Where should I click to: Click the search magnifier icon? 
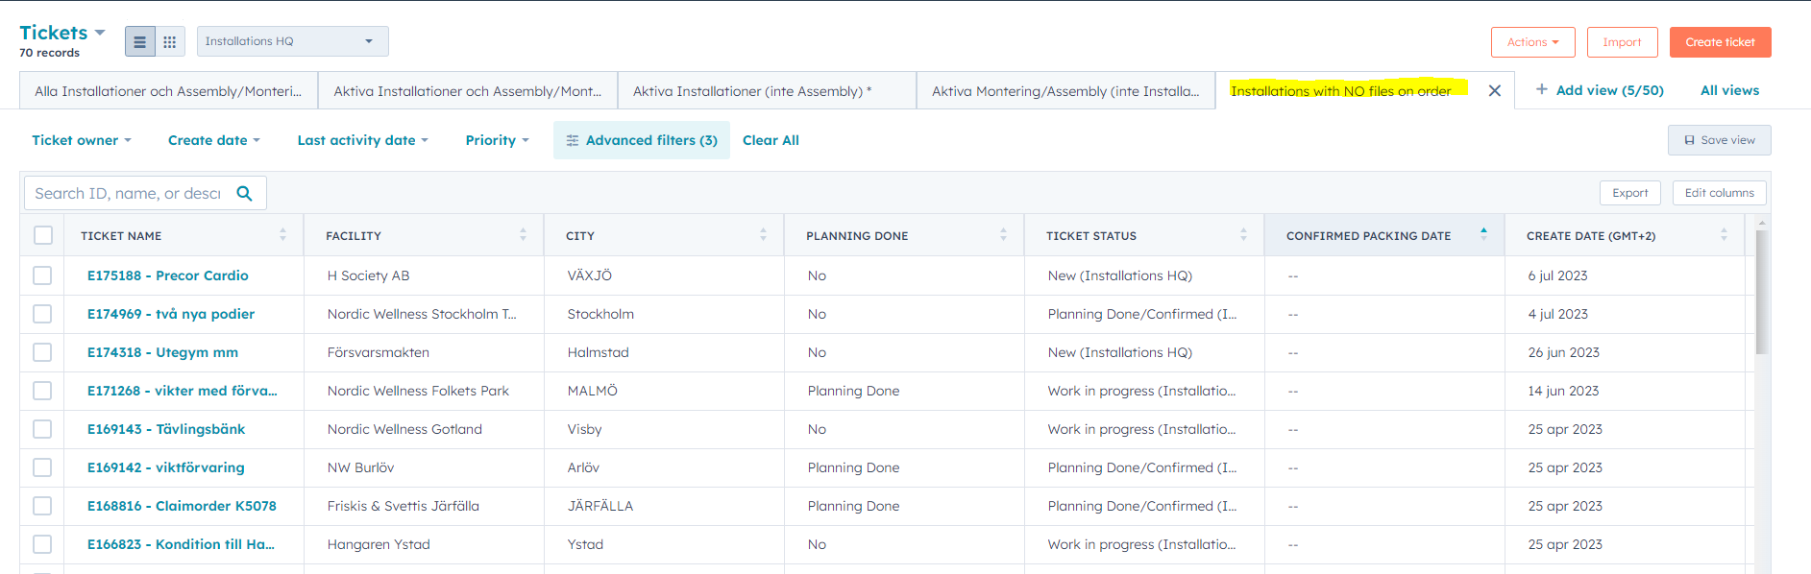point(245,193)
